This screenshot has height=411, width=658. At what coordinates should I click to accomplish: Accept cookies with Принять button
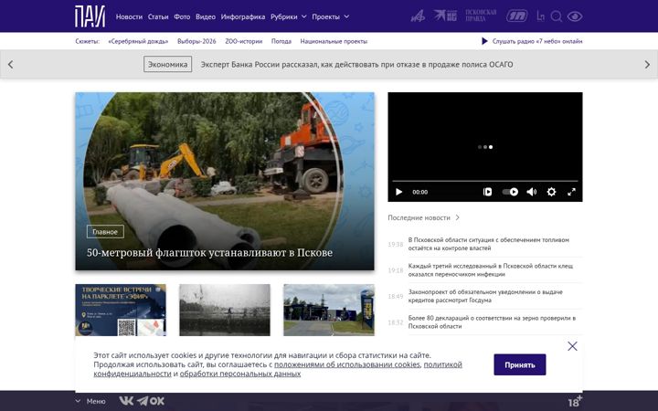tap(520, 364)
